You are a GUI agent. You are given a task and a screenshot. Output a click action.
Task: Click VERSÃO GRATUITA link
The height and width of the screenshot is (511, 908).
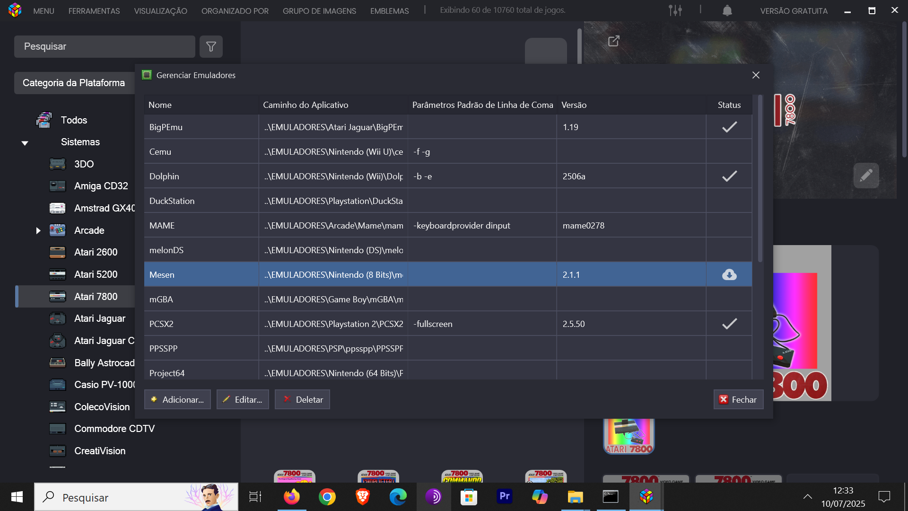[794, 10]
